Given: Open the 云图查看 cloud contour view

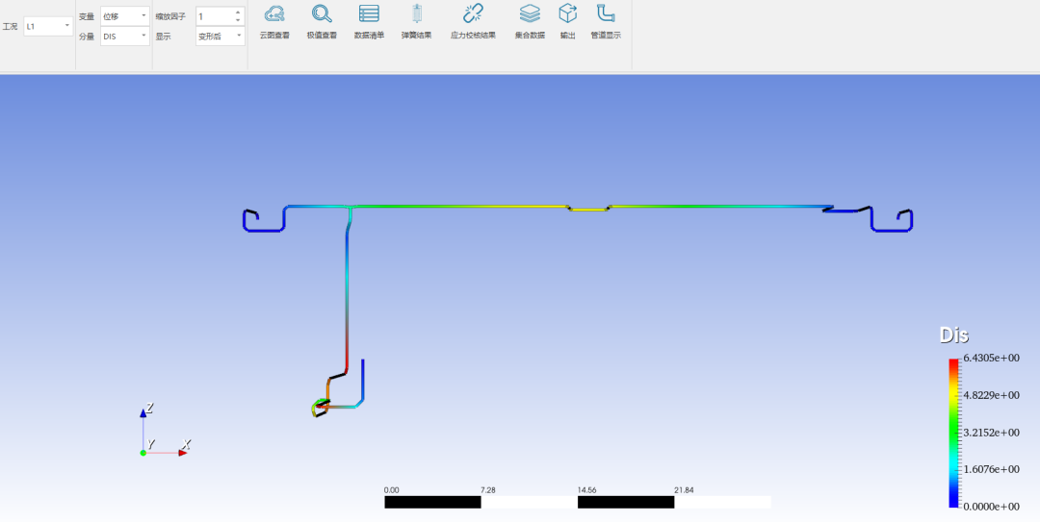Looking at the screenshot, I should (x=274, y=22).
